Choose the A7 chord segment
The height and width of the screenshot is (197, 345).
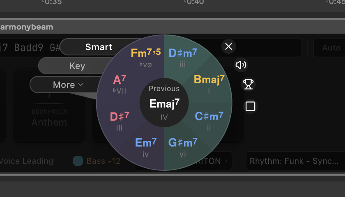[x=120, y=84]
